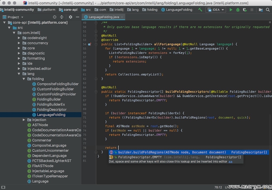Place the cursor on line 61 return statement
This screenshot has height=190, width=272.
[134, 74]
